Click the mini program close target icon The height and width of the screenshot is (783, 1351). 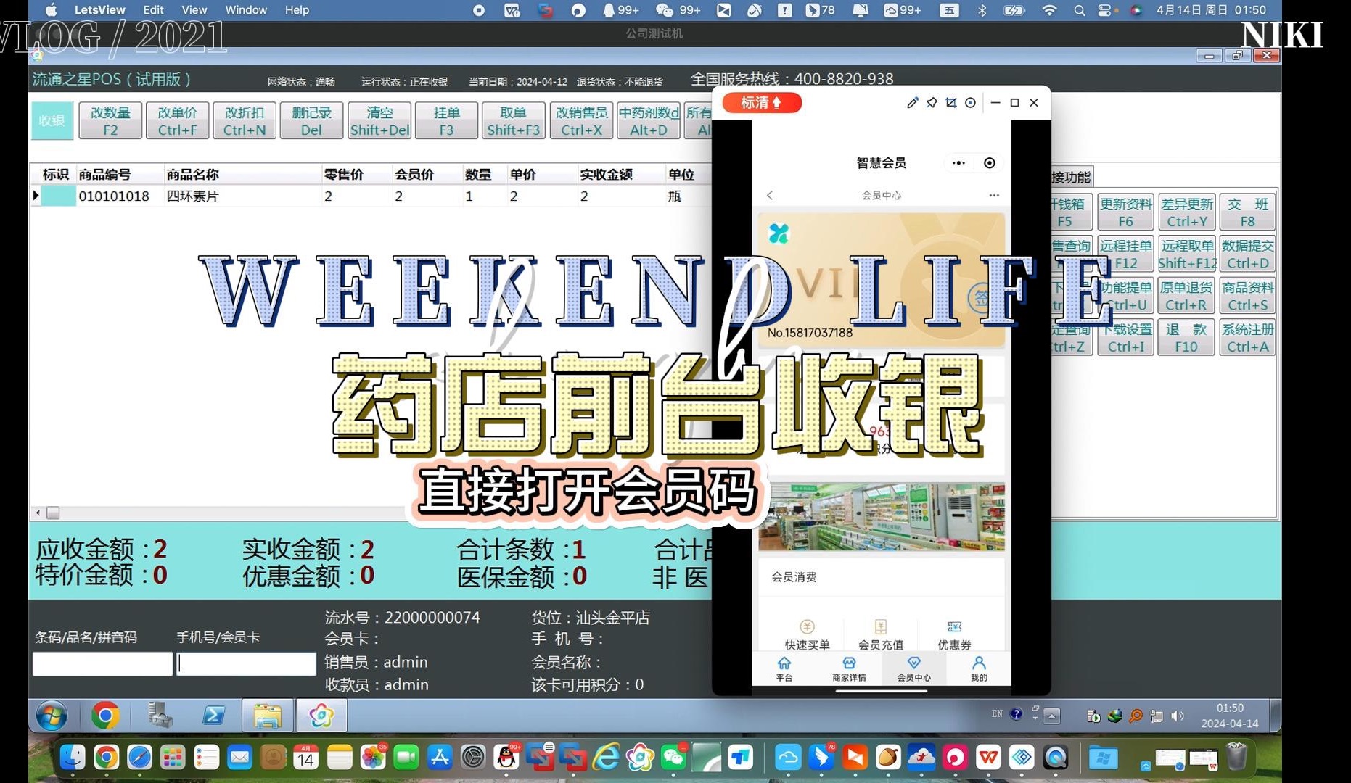click(990, 163)
